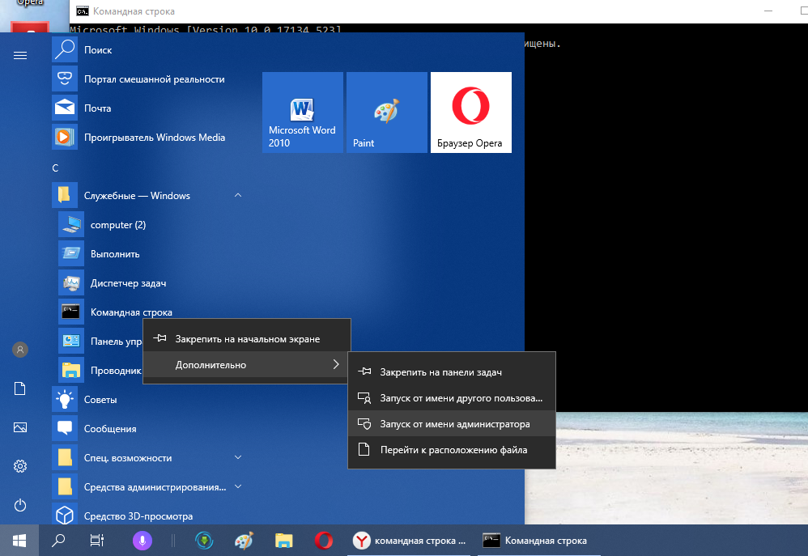808x556 pixels.
Task: Click the Командная строка icon in list
Action: [x=70, y=312]
